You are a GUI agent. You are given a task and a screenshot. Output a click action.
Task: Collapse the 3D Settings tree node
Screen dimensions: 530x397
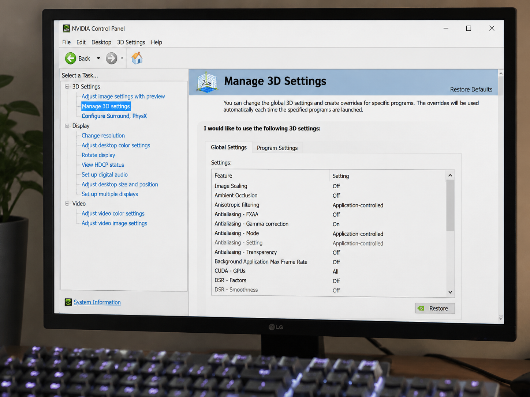67,87
